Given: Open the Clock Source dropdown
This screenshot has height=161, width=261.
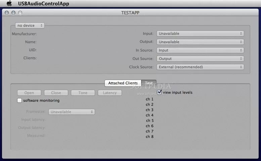Looking at the screenshot, I should (x=200, y=67).
